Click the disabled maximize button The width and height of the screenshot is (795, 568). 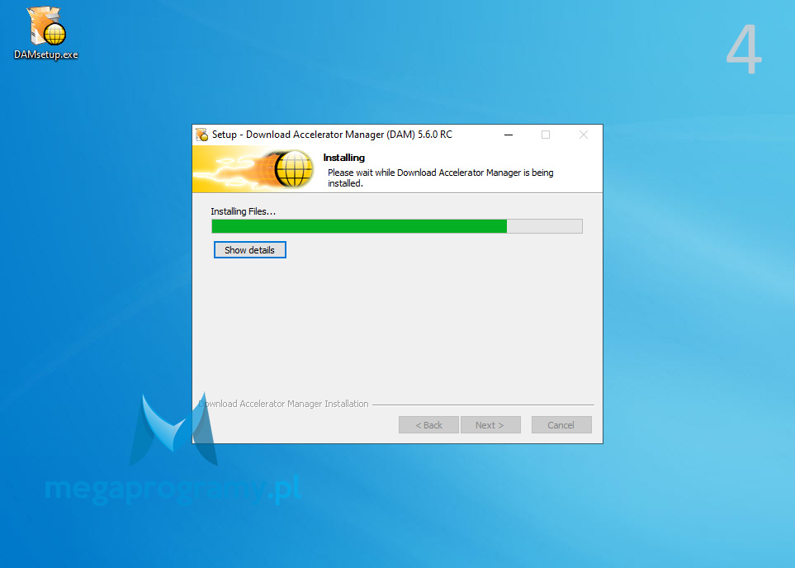pyautogui.click(x=546, y=135)
